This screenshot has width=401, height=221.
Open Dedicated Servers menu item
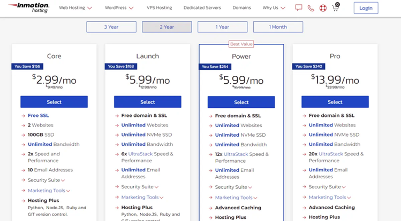pos(202,8)
